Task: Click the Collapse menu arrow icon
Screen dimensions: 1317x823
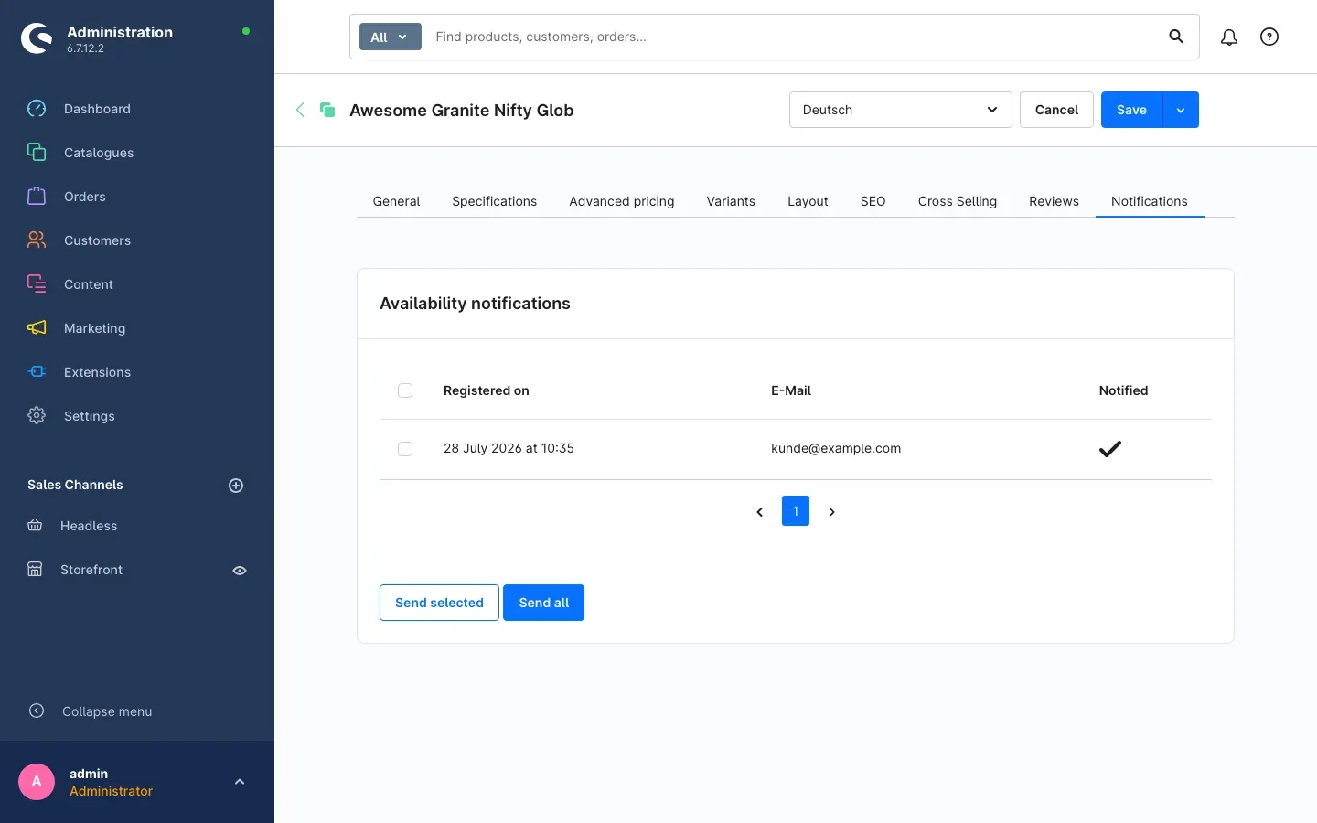Action: coord(37,711)
